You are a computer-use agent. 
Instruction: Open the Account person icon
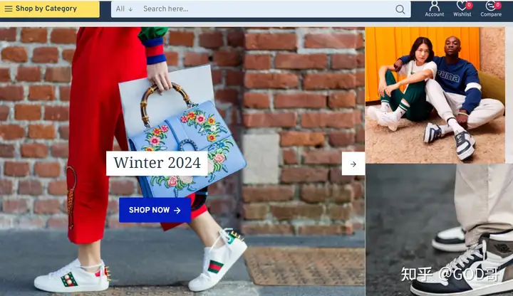pos(435,6)
